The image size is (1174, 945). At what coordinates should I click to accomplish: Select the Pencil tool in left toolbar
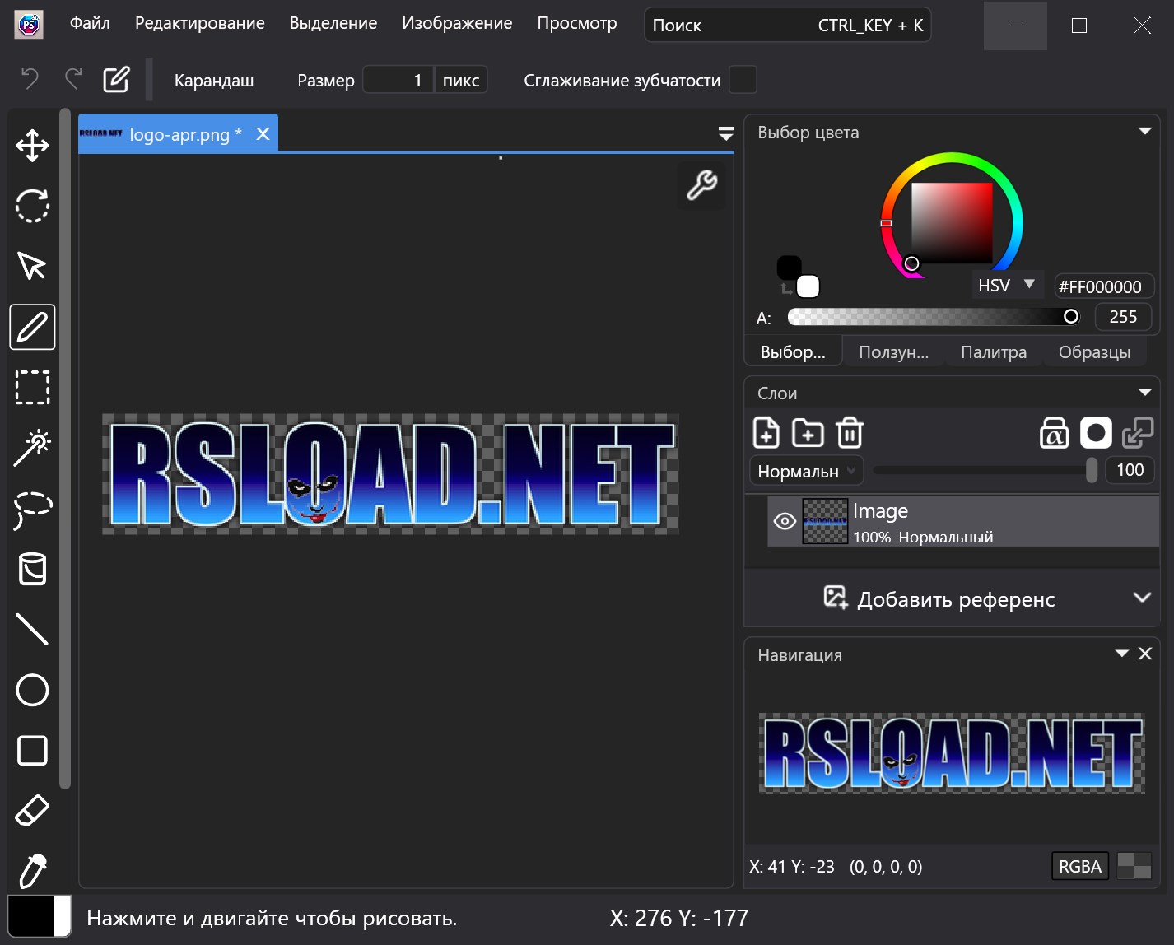point(32,327)
